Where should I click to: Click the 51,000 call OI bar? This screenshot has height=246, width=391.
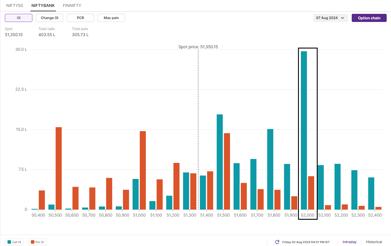click(135, 194)
